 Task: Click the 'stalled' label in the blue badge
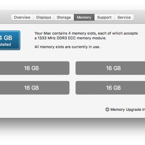click(5, 44)
